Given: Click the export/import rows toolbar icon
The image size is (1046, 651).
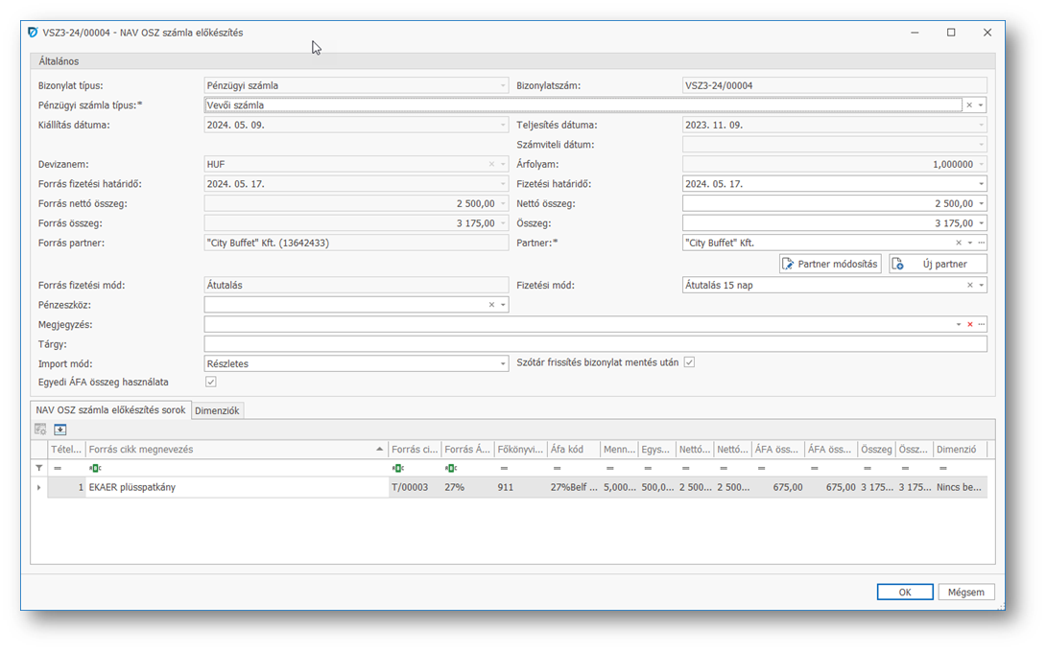Looking at the screenshot, I should (59, 430).
